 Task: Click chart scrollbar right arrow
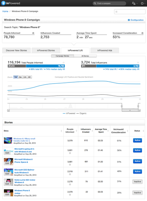point(139,110)
